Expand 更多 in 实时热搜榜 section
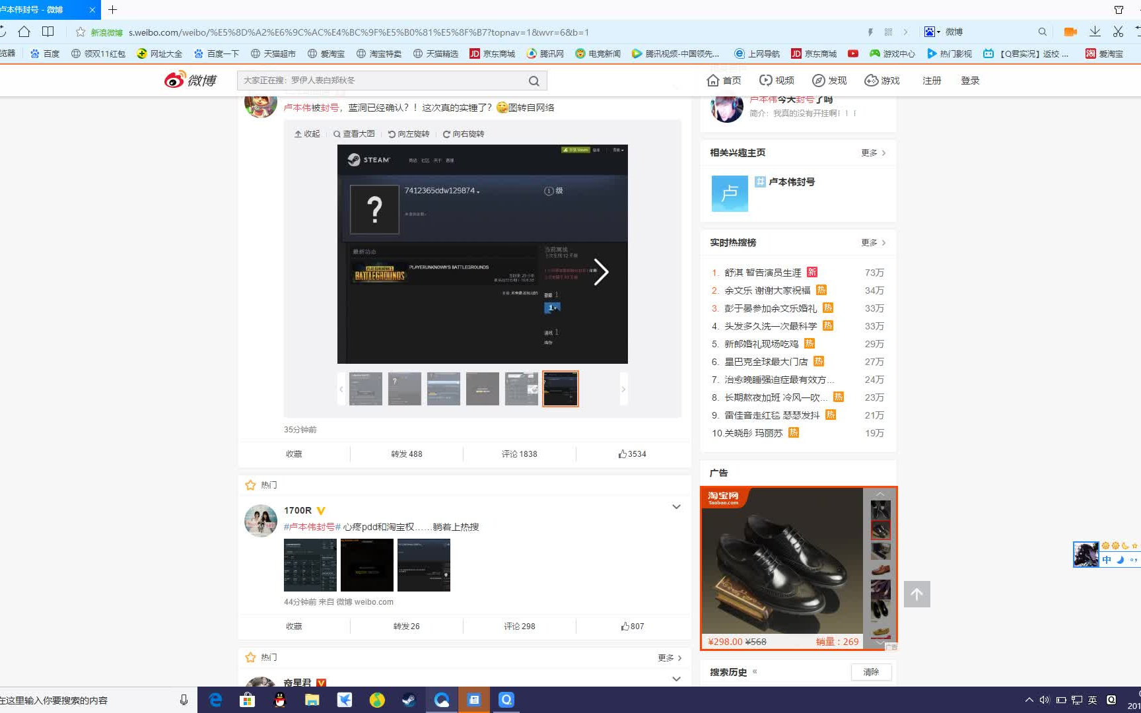 point(873,242)
